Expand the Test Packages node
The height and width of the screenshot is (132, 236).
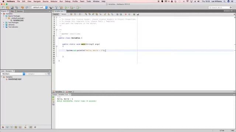tap(4, 23)
